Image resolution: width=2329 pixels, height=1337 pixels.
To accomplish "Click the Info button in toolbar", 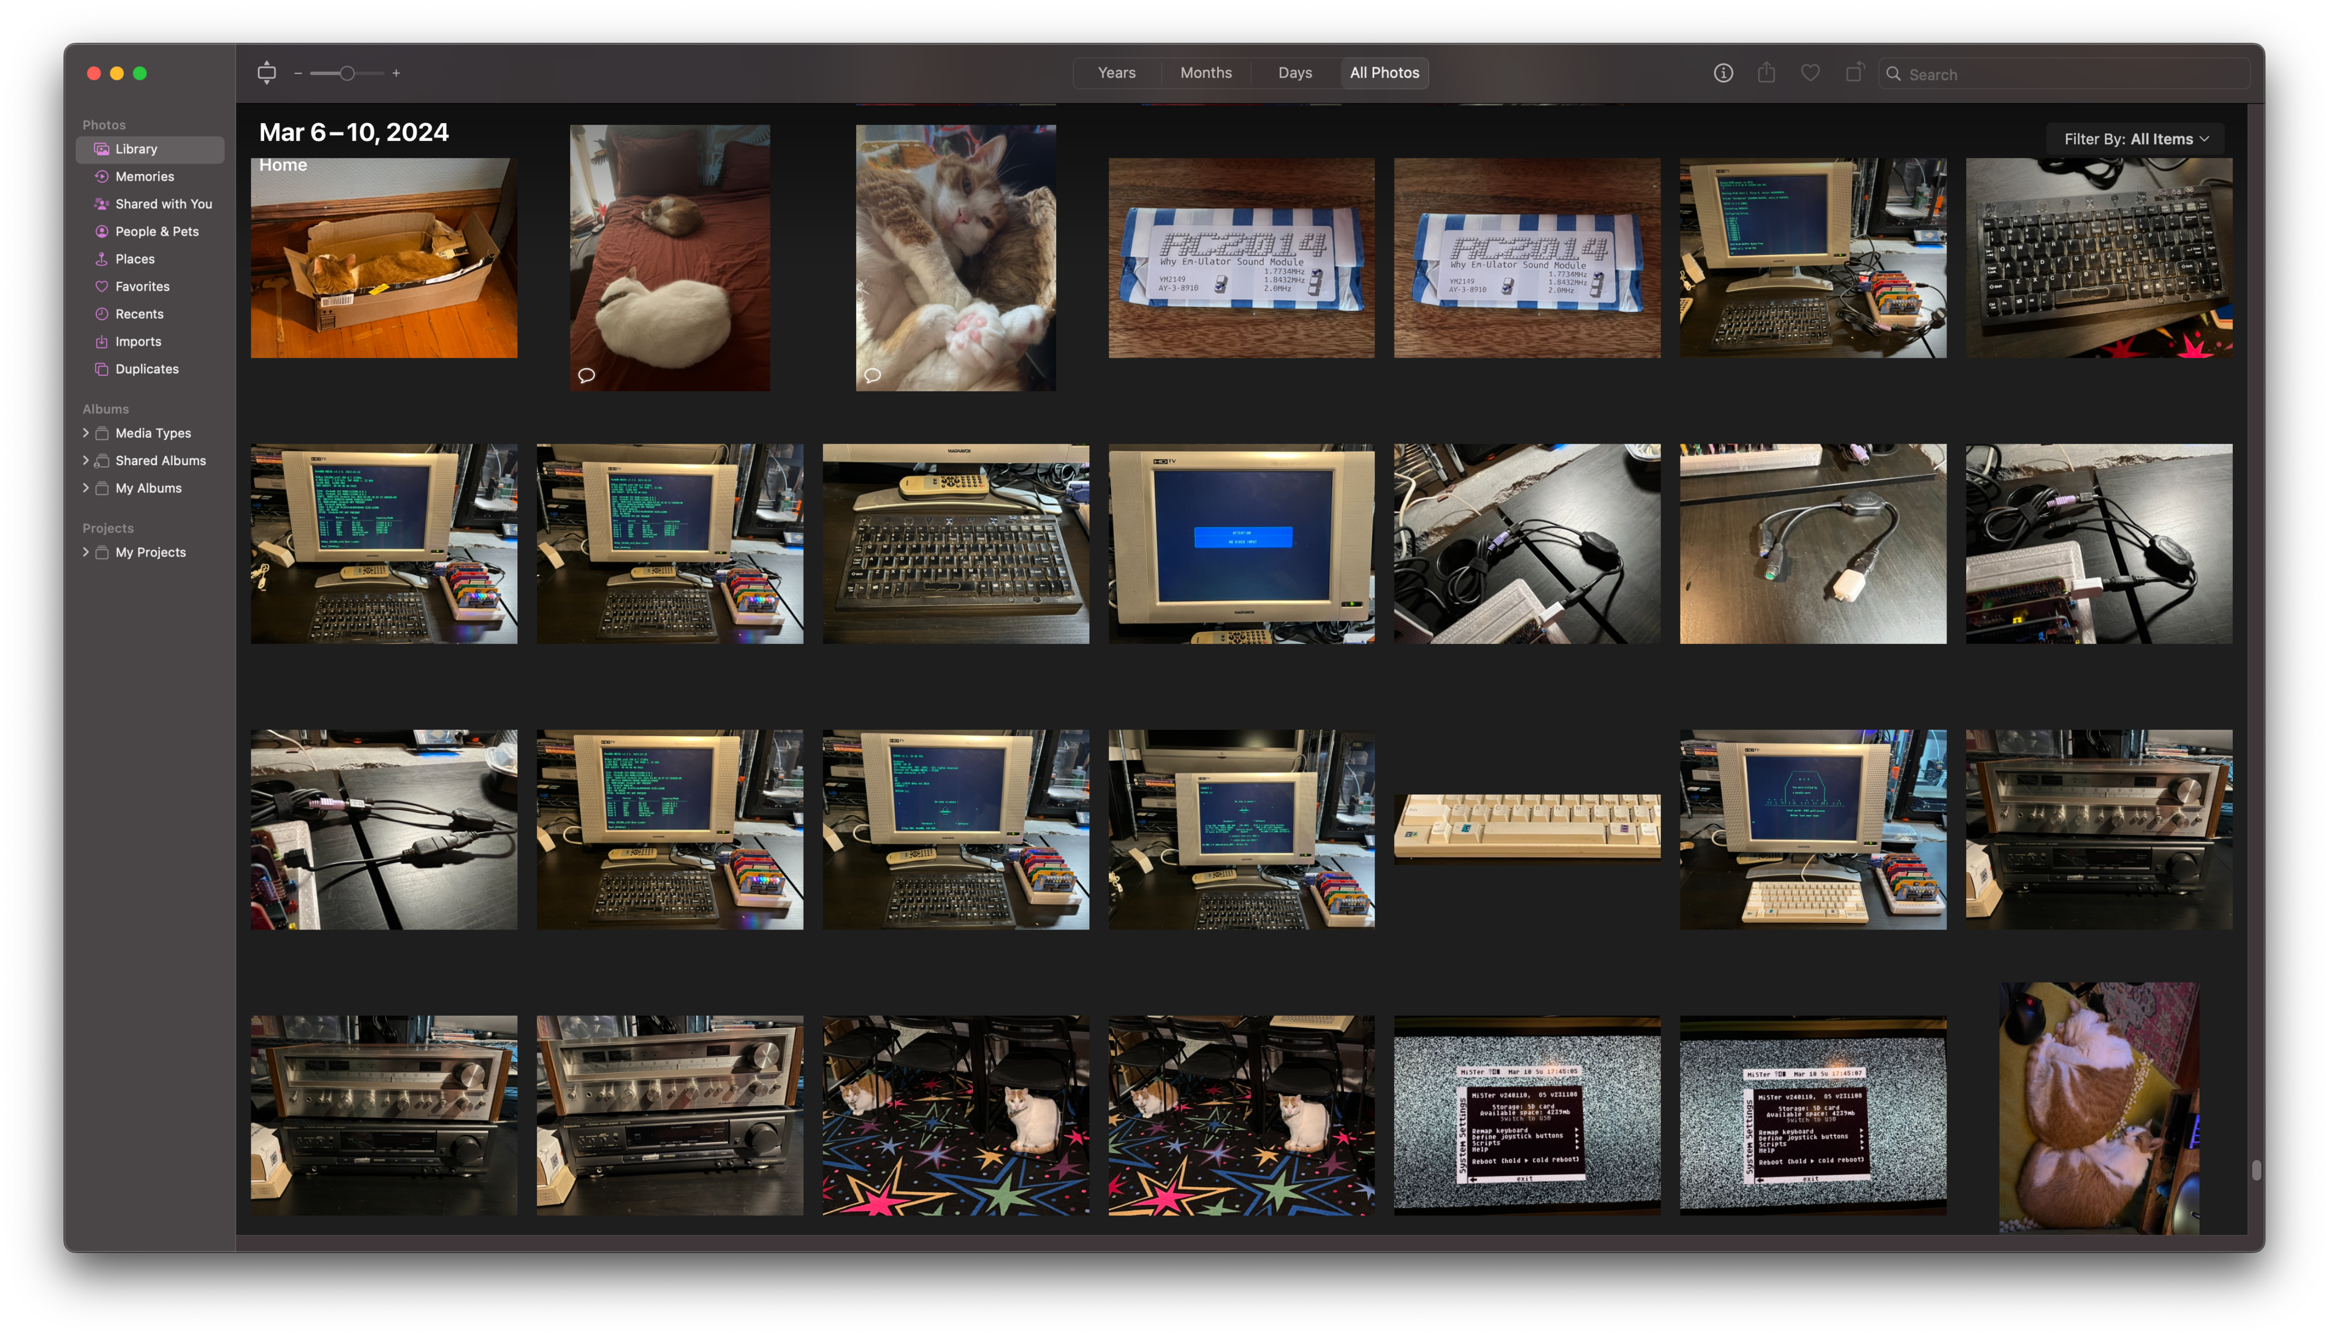I will (1723, 74).
